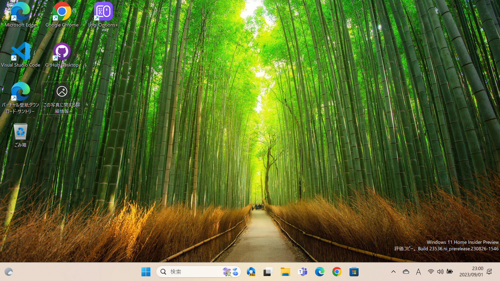The width and height of the screenshot is (500, 281).
Task: Launch Google Chrome from the taskbar
Action: 337,272
